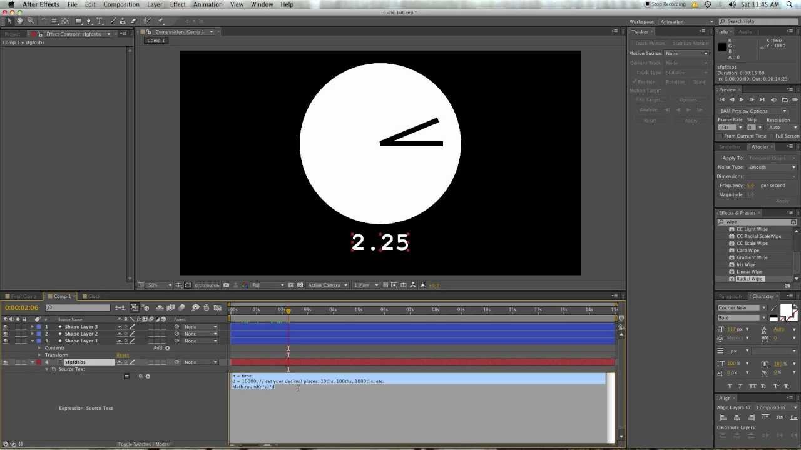Select the Rectangle shape tool

(78, 21)
